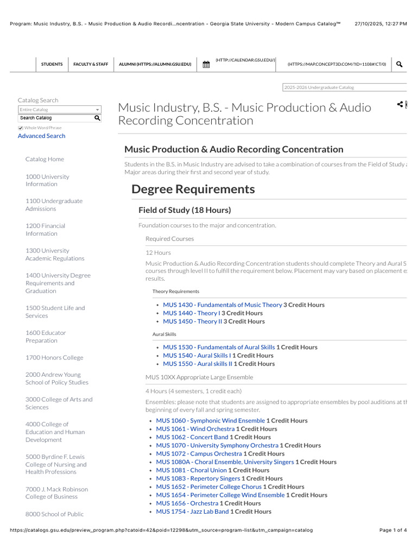
Task: Go to Catalog Home
Action: coord(45,159)
